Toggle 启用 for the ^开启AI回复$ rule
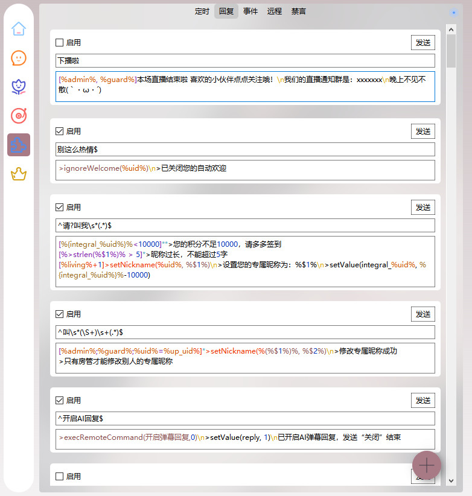 point(60,401)
